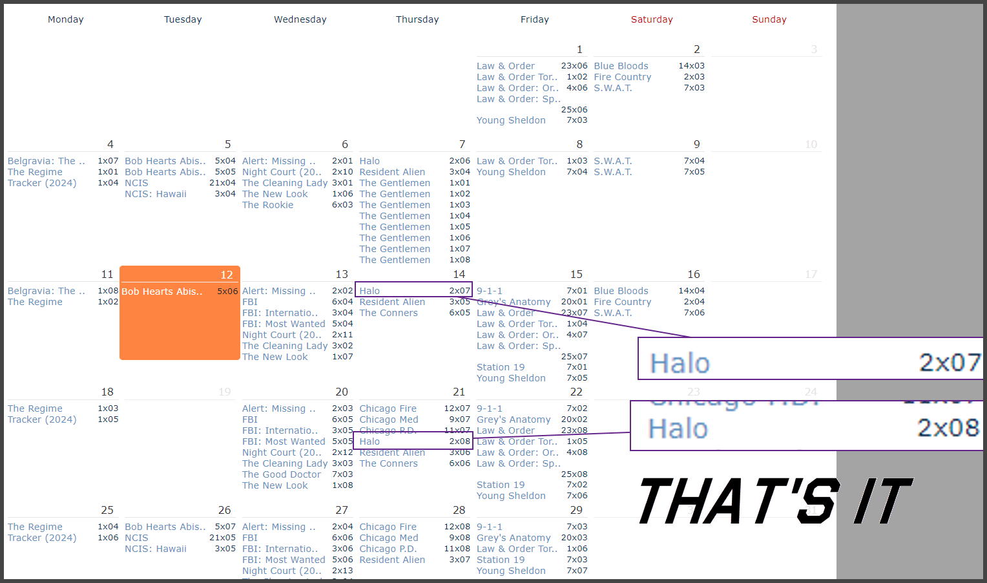Click The New Look episode 1x06
987x583 pixels.
click(x=275, y=194)
